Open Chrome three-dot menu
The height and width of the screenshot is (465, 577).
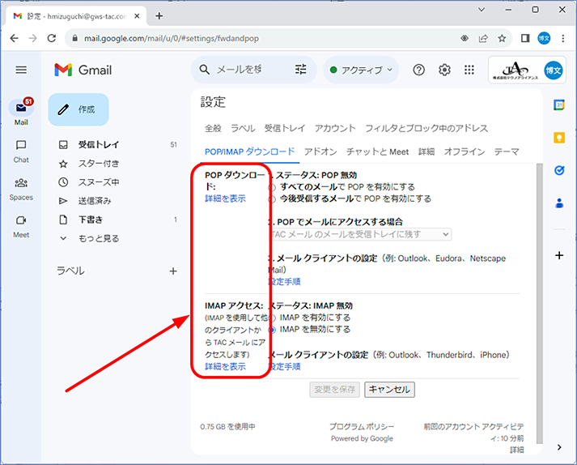click(x=562, y=38)
